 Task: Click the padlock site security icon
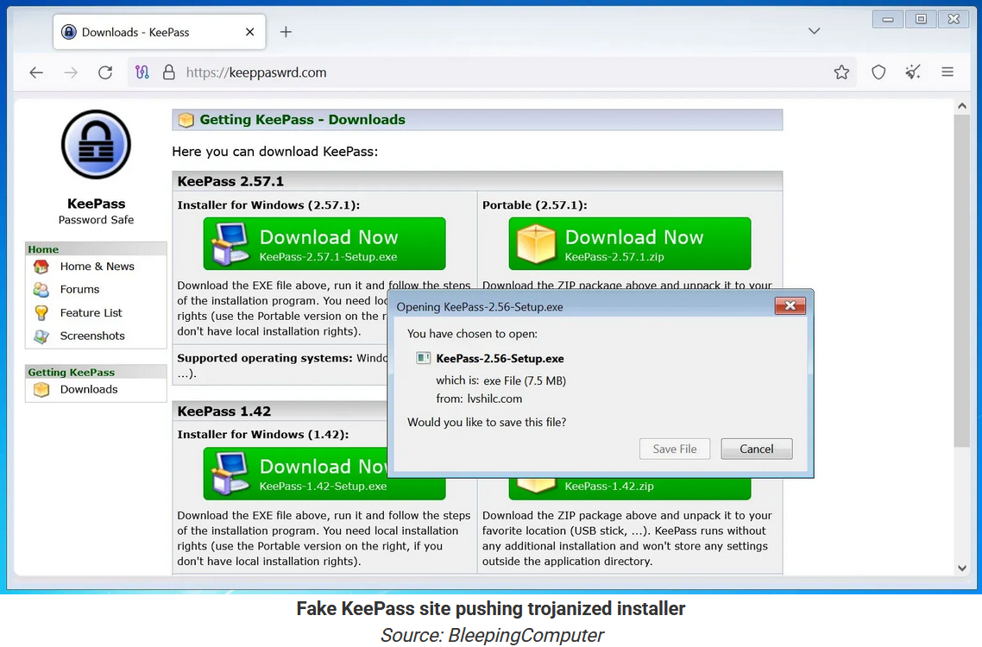coord(169,72)
